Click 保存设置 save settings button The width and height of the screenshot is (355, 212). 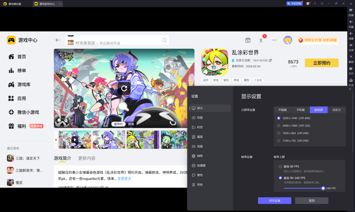coord(275,201)
